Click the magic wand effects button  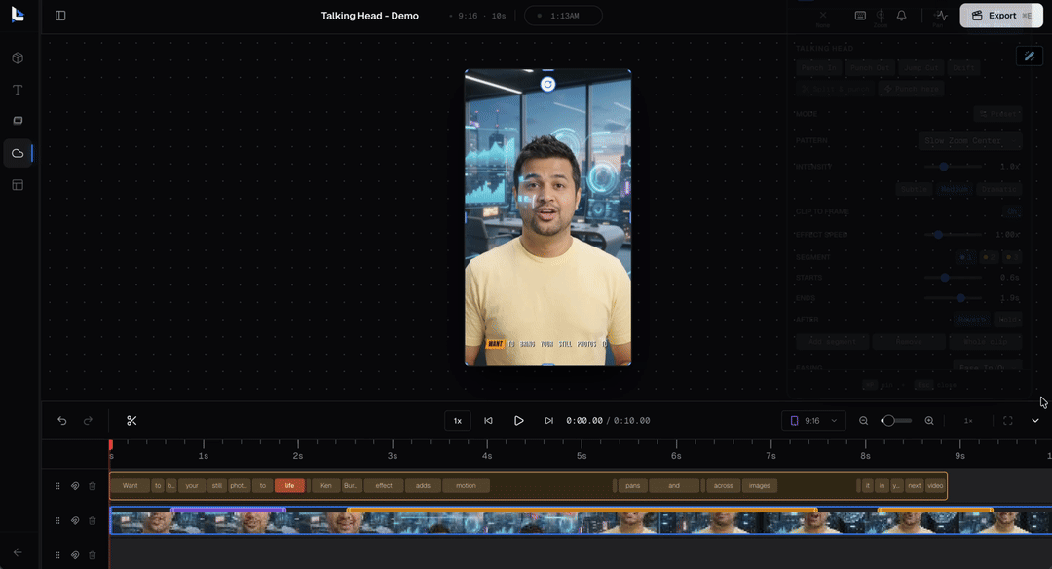[1030, 57]
